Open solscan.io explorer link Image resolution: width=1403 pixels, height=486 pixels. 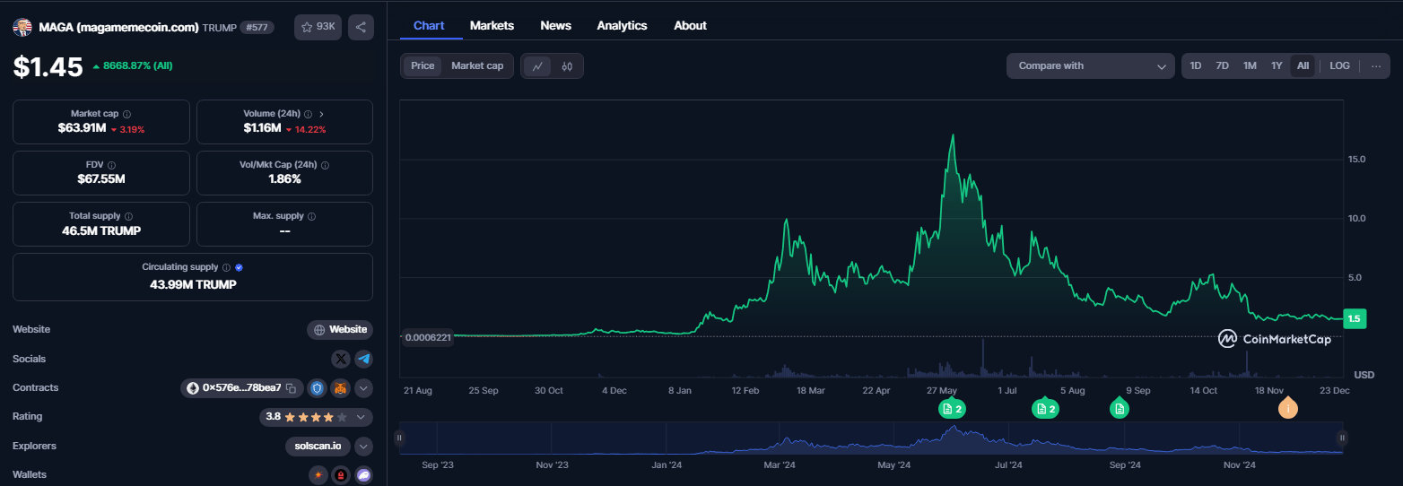tap(317, 446)
